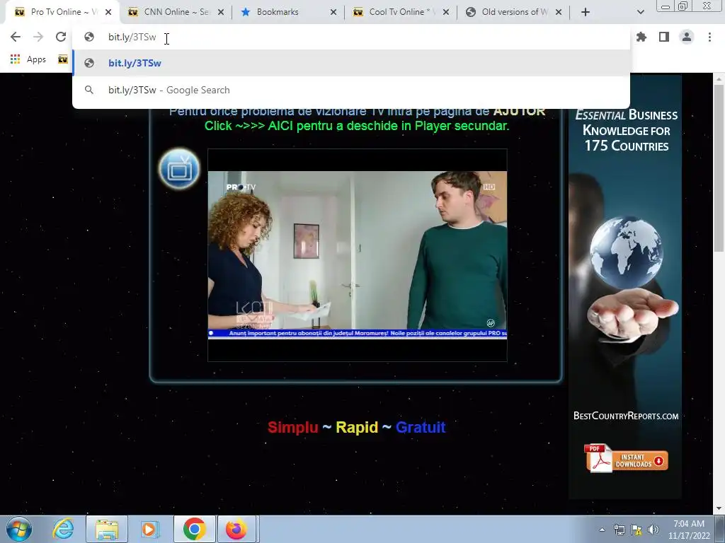Click the Simplu red text

[x=292, y=428]
